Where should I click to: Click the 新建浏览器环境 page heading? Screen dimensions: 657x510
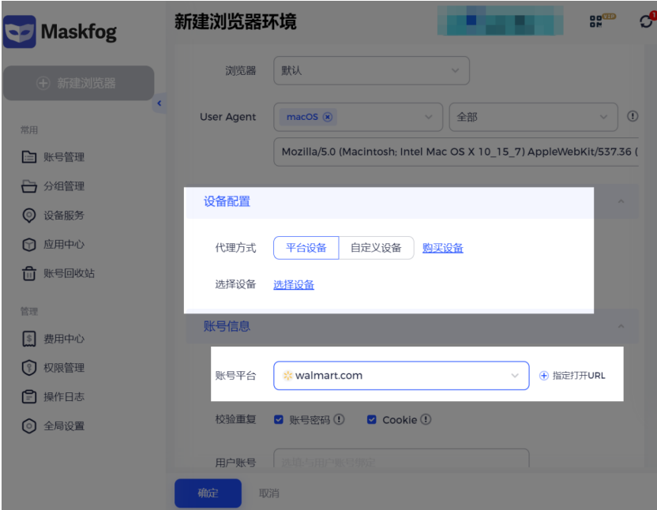point(235,21)
